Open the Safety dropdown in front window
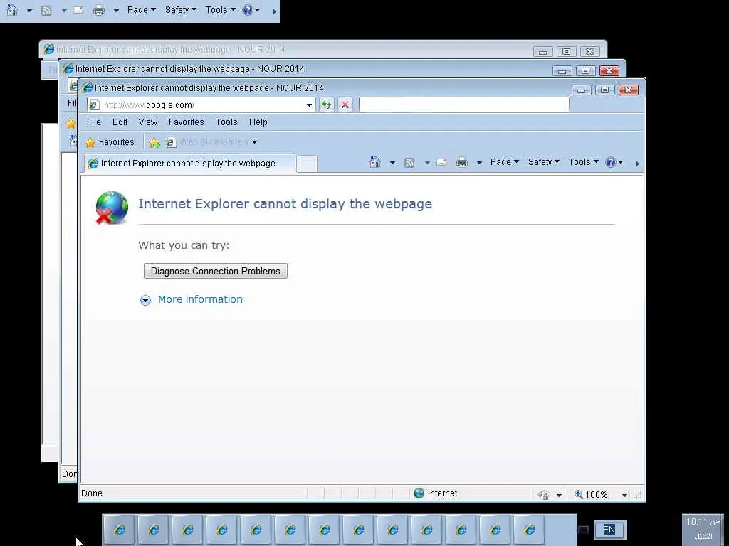The width and height of the screenshot is (729, 546). 543,162
